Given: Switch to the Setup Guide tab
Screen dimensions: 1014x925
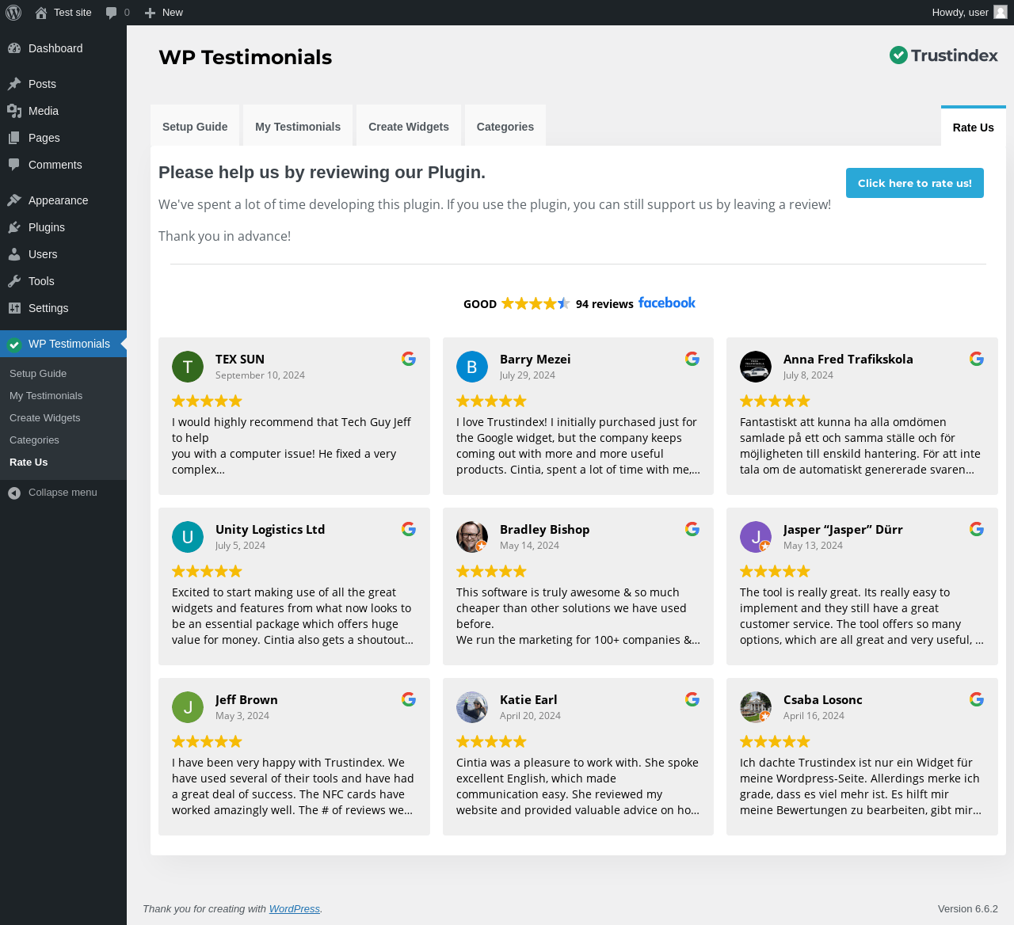Looking at the screenshot, I should [x=195, y=126].
